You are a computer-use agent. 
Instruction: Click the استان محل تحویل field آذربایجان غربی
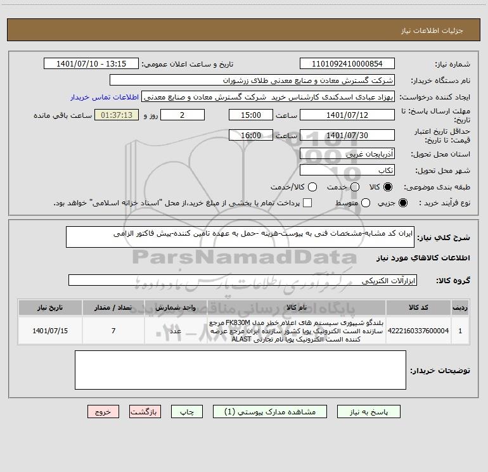pos(347,154)
